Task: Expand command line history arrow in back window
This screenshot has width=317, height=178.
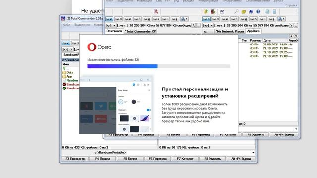Action: (x=253, y=153)
